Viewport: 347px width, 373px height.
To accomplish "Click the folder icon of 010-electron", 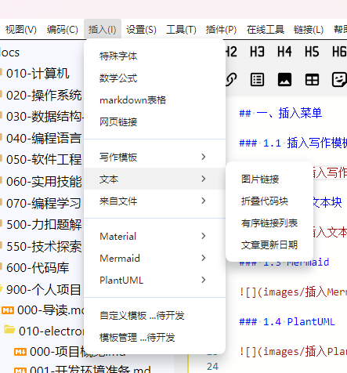I will [x=9, y=330].
